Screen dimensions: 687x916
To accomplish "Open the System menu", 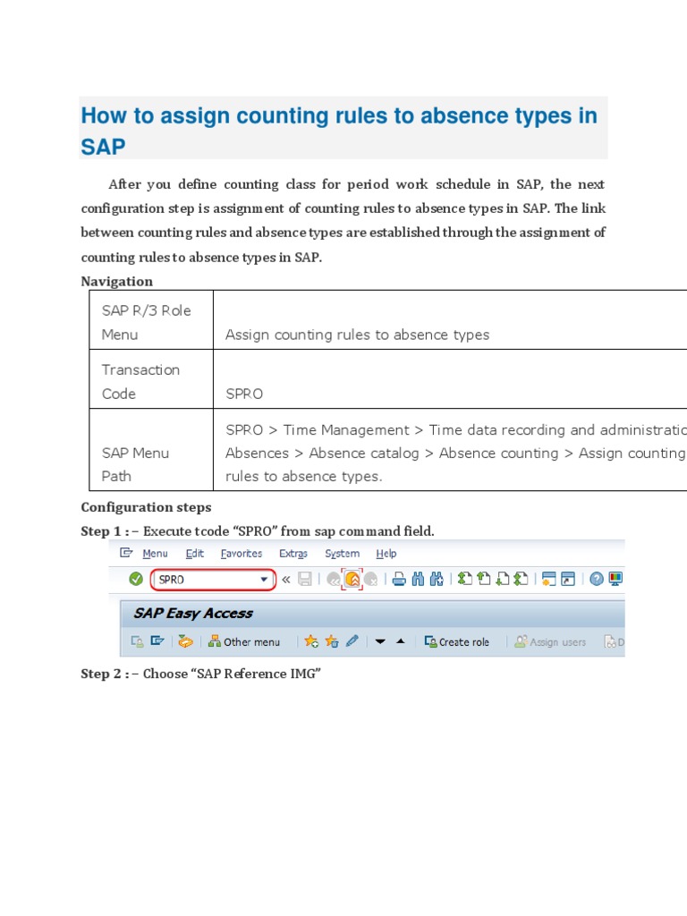I will click(343, 553).
